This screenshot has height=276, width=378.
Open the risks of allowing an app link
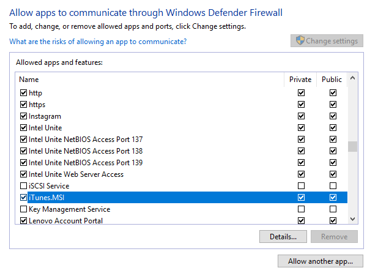coord(98,42)
